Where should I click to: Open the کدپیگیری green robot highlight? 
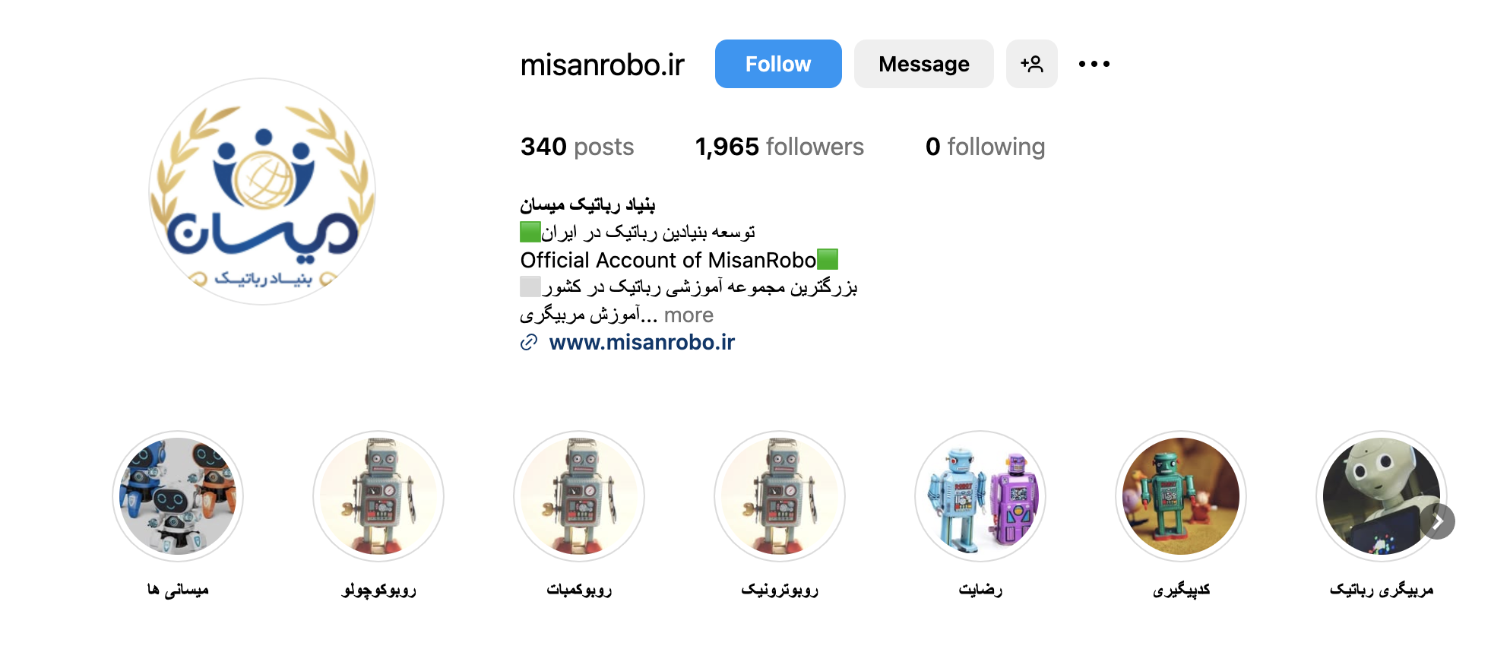pos(1181,496)
